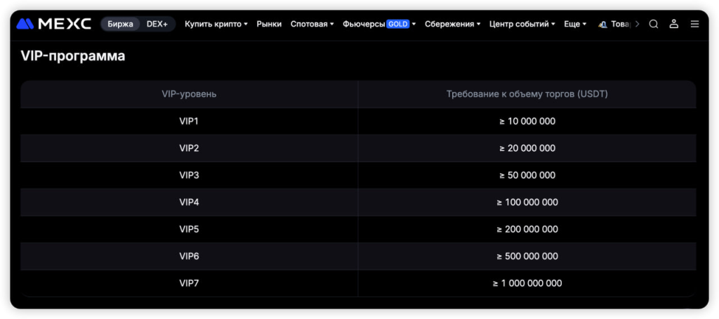
Task: Select the VIP1 cell
Action: tap(189, 121)
